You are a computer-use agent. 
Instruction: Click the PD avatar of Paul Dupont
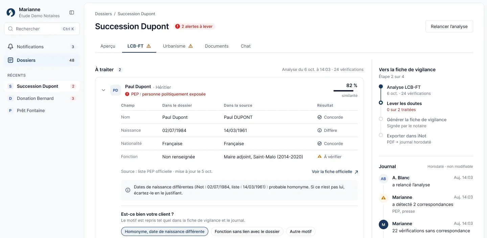coord(116,90)
